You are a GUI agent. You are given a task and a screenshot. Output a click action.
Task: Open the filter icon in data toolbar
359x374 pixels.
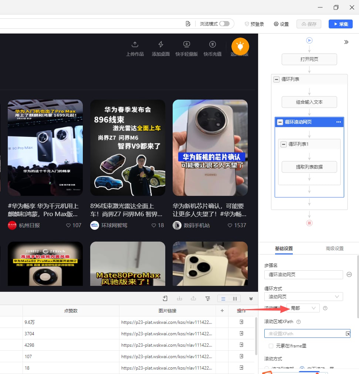pos(208,298)
